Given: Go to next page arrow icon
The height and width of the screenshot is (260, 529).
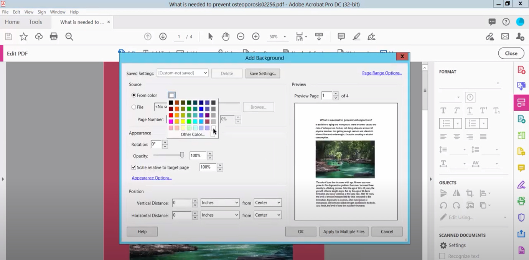Looking at the screenshot, I should 163,36.
